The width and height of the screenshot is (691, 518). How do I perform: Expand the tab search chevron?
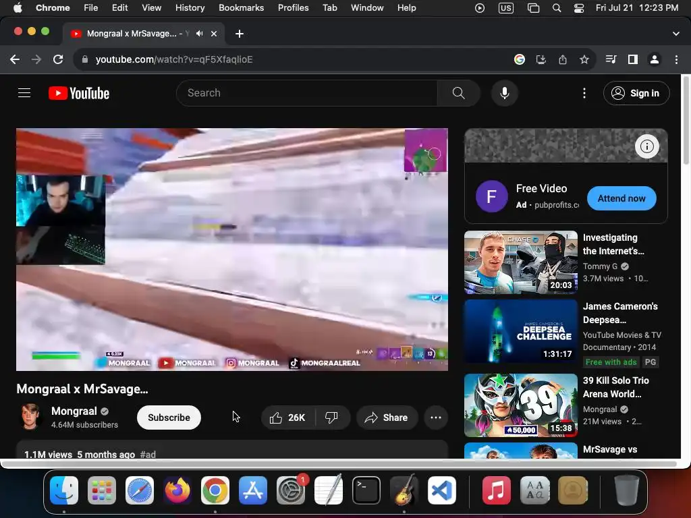coord(676,34)
